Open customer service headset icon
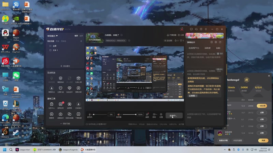 (x=196, y=29)
